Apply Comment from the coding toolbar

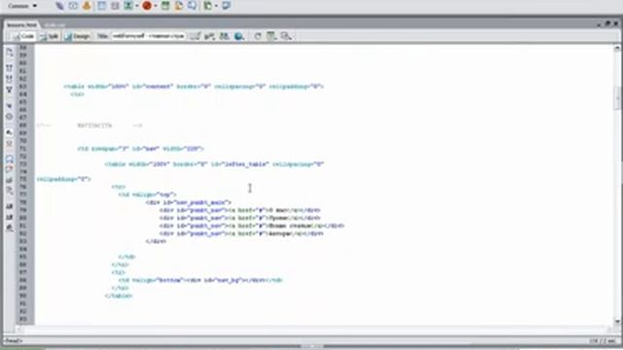point(10,159)
